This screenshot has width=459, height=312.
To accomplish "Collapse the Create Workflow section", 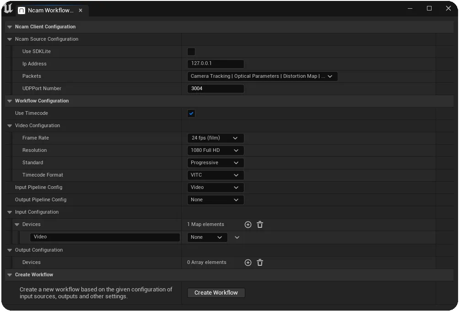I will 10,275.
